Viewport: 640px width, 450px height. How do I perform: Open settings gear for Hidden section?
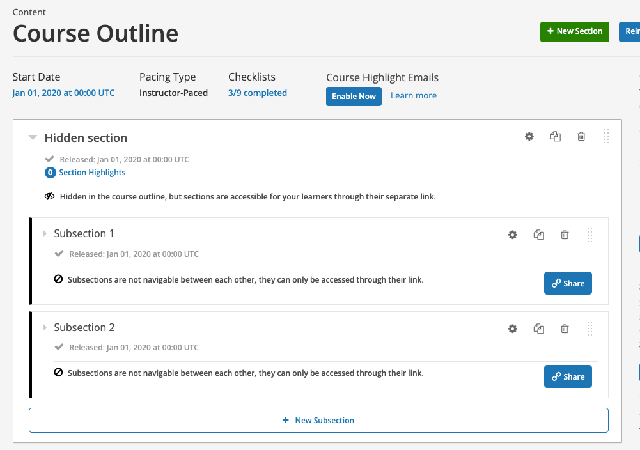point(529,136)
